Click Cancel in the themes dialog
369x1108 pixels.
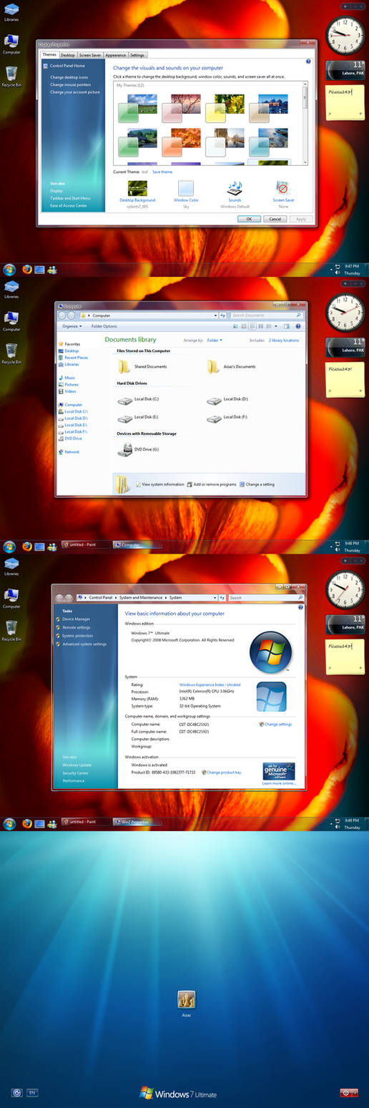(275, 219)
